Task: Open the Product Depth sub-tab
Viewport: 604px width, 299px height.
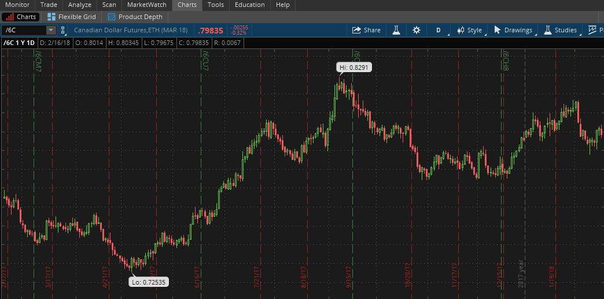Action: 135,17
